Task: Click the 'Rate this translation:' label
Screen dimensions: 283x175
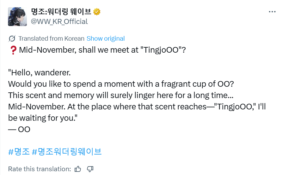Action: click(x=40, y=169)
